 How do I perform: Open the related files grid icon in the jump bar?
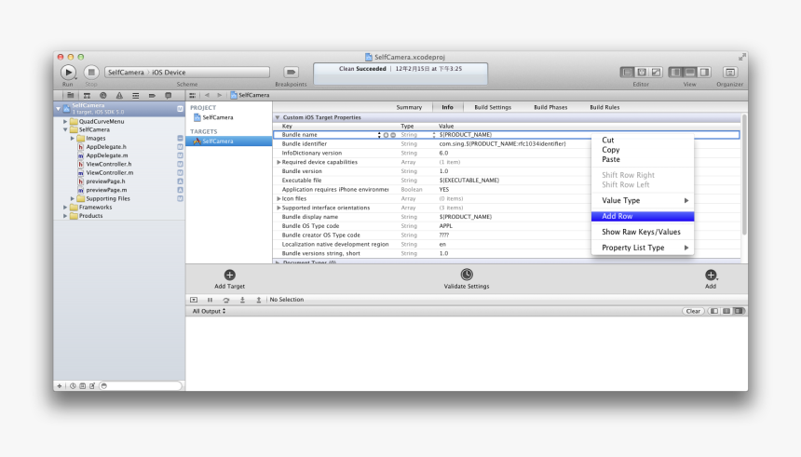point(192,96)
